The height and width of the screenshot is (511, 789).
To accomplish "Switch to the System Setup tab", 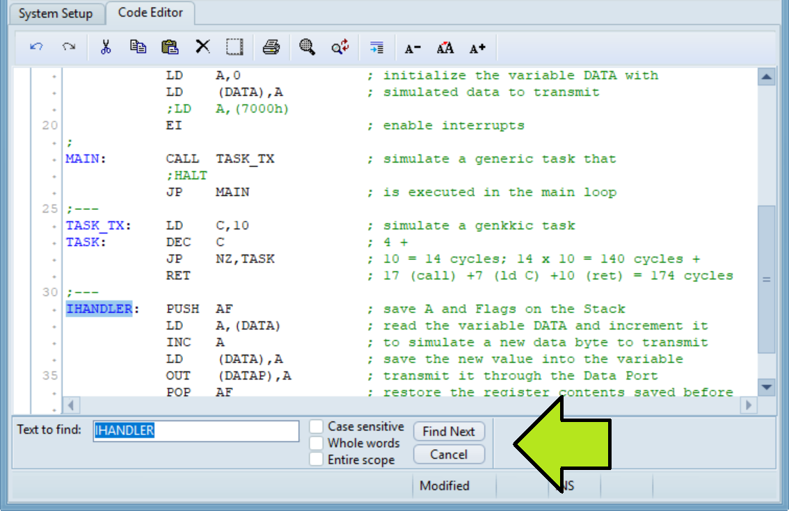I will click(x=56, y=14).
